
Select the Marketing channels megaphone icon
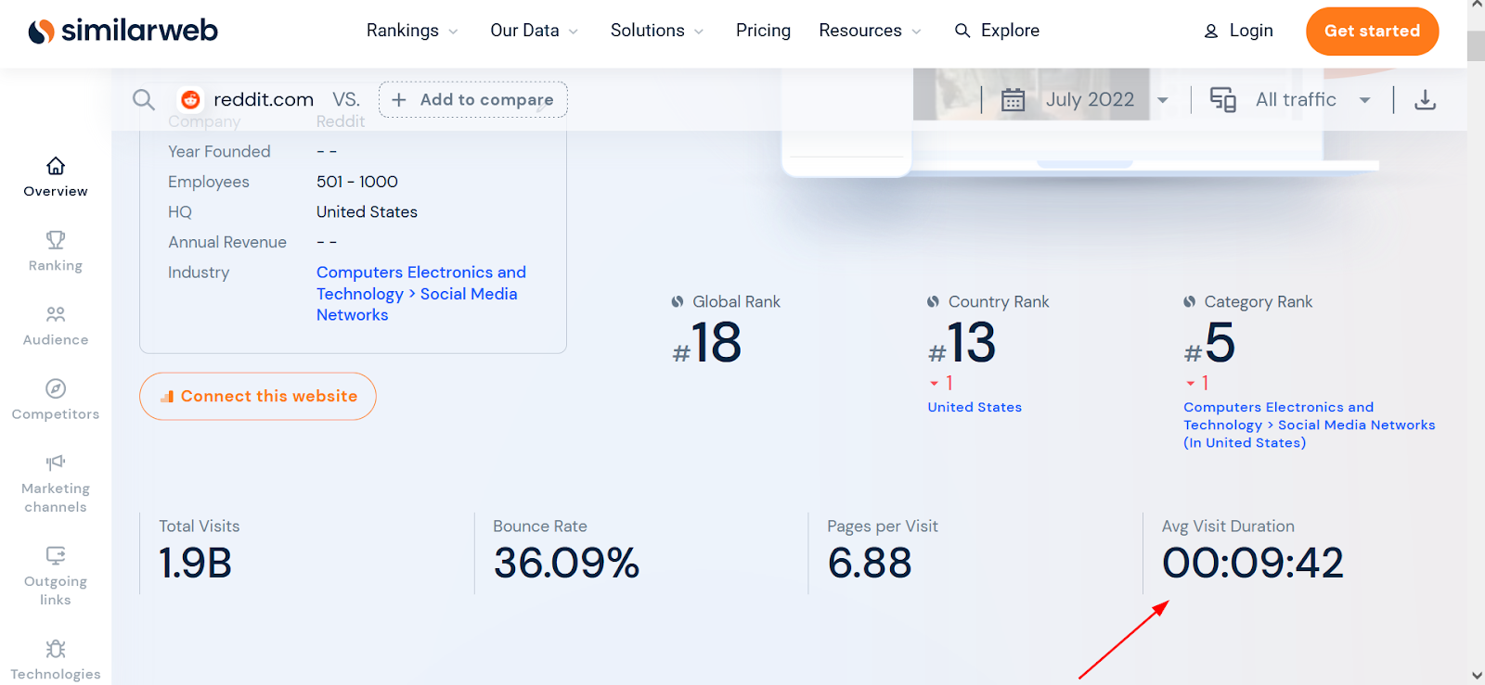click(x=56, y=463)
